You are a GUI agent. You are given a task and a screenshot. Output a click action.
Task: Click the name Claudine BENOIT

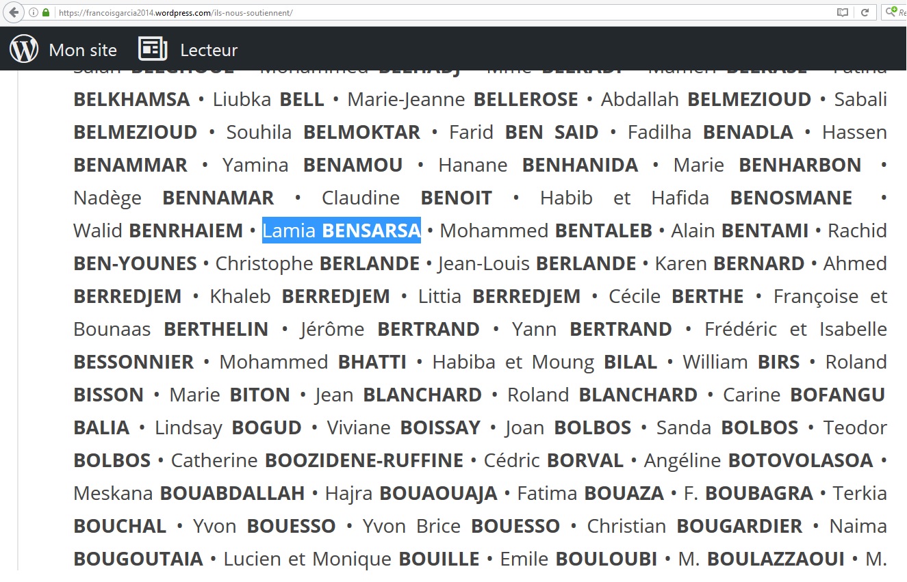[x=407, y=198]
